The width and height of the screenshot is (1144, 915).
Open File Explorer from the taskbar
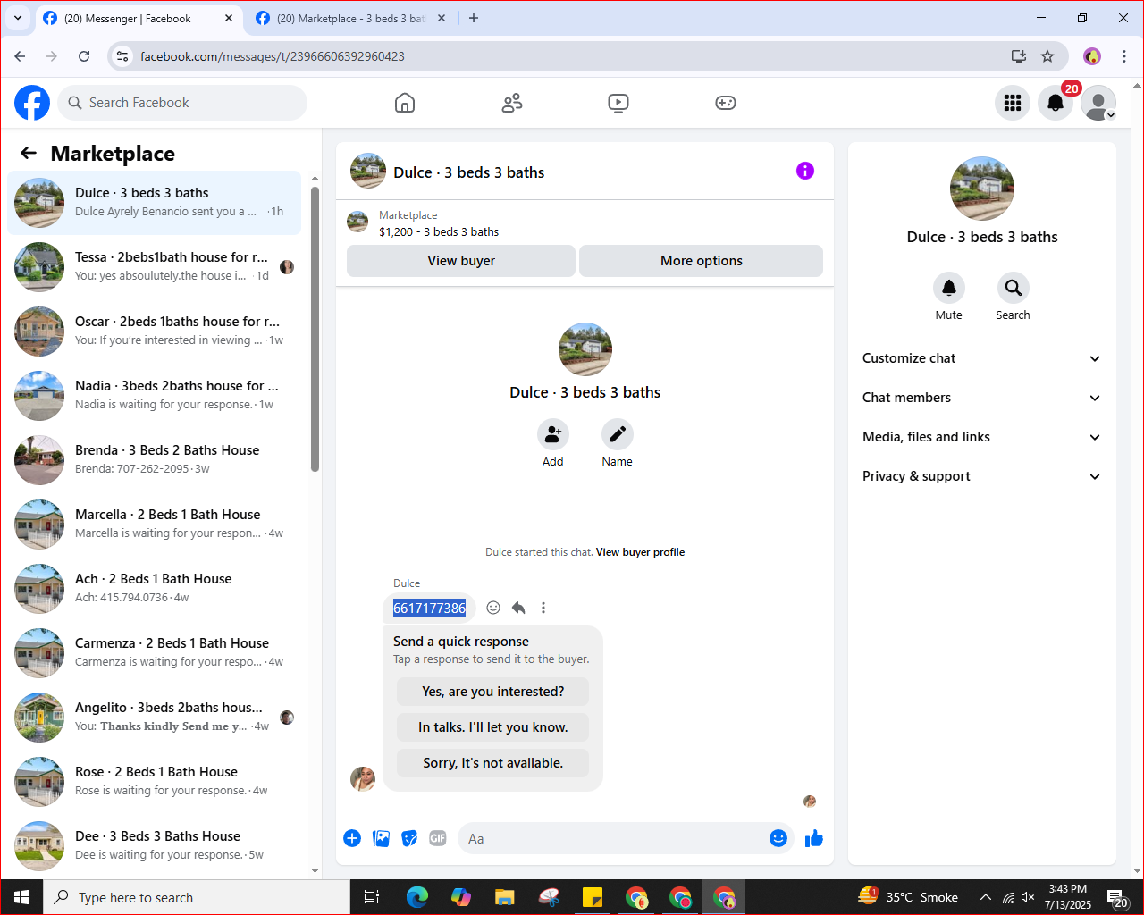[505, 897]
